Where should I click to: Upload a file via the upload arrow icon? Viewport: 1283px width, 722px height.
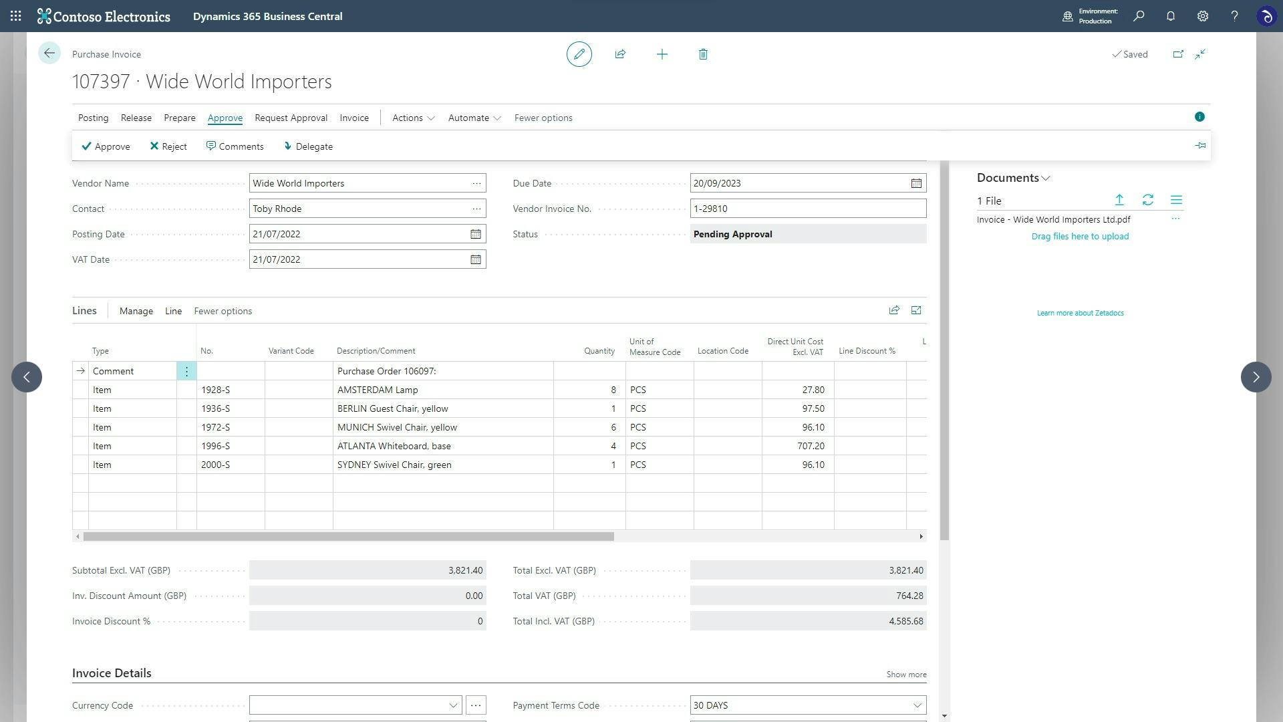pyautogui.click(x=1119, y=200)
